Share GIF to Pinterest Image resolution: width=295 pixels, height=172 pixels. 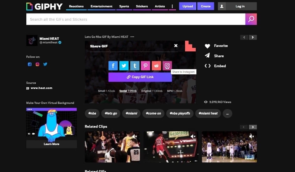pyautogui.click(x=145, y=66)
